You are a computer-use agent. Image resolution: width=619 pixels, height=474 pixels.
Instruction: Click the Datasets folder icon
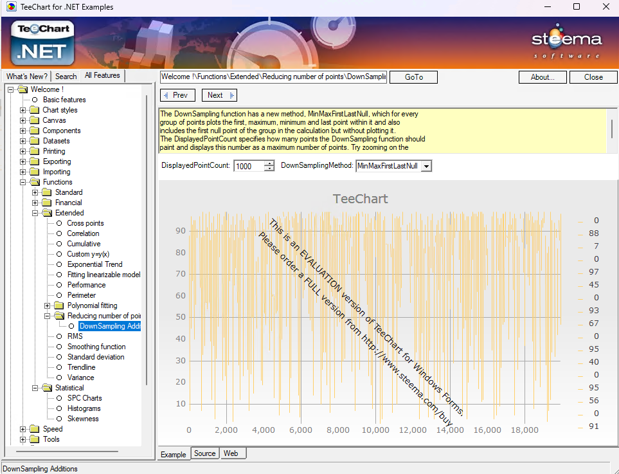point(35,141)
